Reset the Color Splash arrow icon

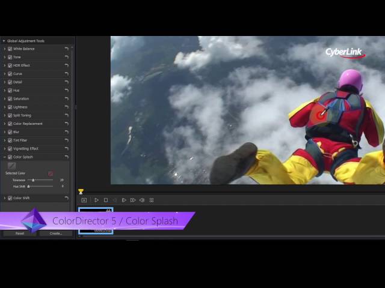(66, 157)
